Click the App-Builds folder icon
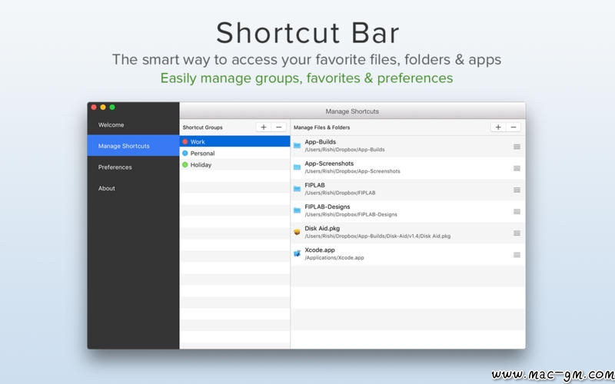This screenshot has width=615, height=384. (x=297, y=145)
